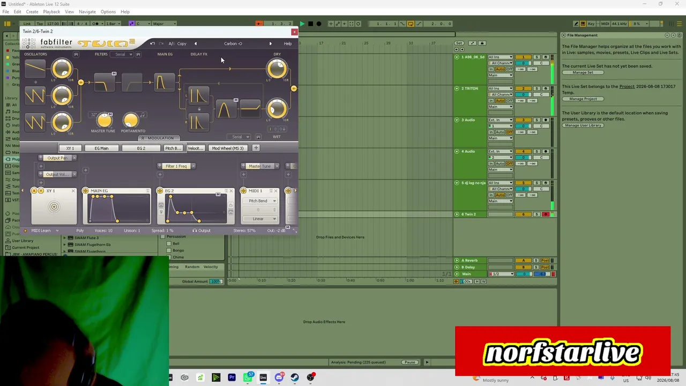Select oscillator 3 sawtooth waveform display
The image size is (686, 386).
click(35, 122)
